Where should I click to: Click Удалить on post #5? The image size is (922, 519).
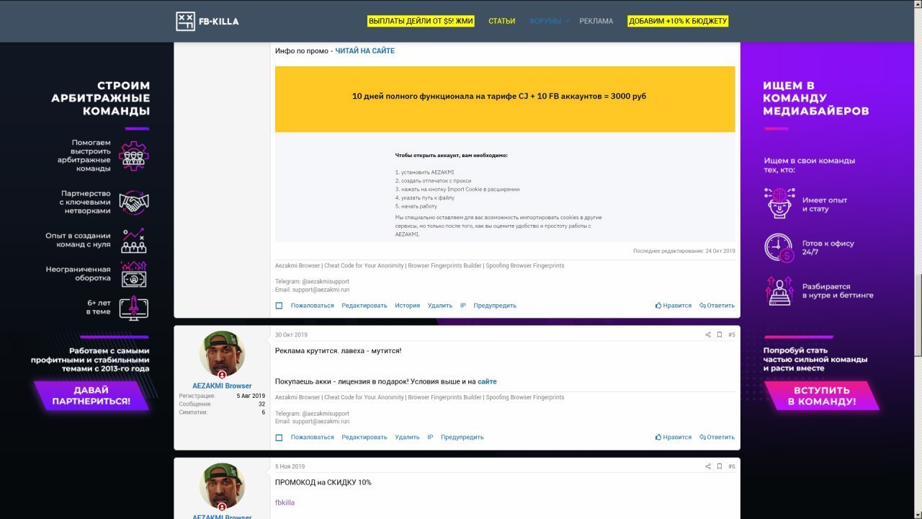tap(407, 437)
